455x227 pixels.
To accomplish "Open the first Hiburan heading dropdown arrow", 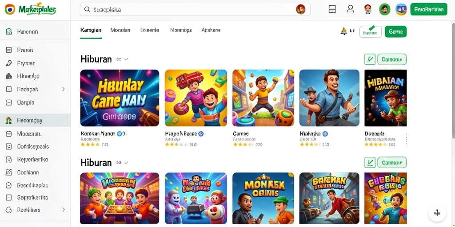I will pos(126,59).
